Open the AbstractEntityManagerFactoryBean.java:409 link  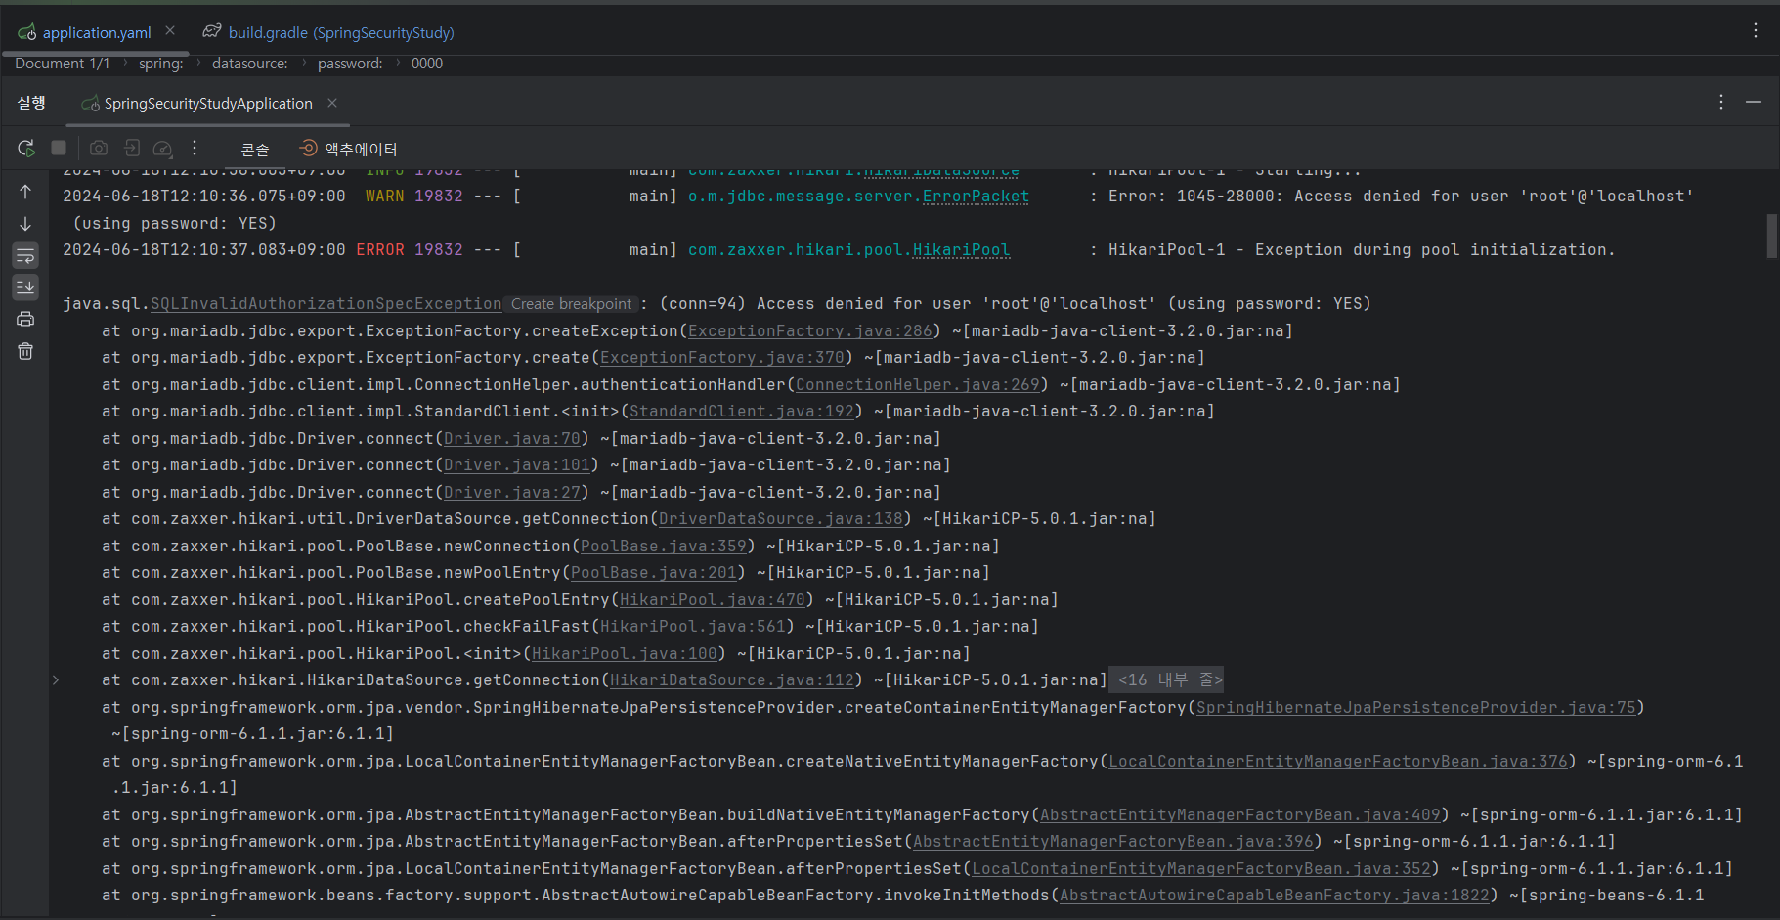point(1239,815)
